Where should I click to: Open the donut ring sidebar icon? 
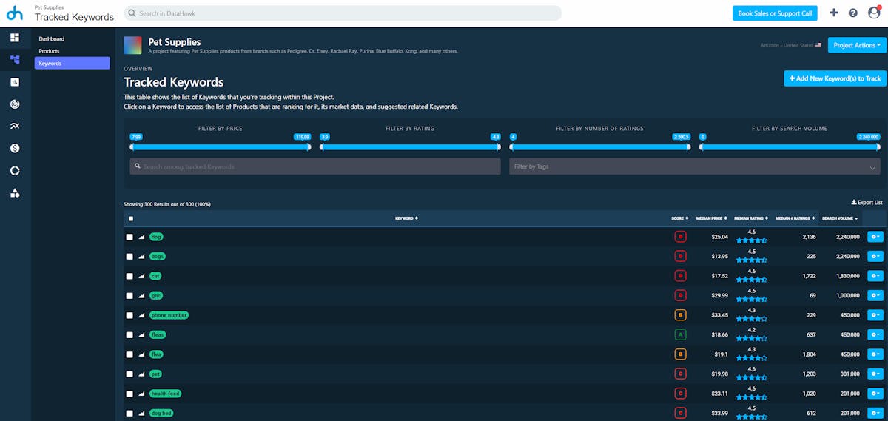[x=15, y=171]
